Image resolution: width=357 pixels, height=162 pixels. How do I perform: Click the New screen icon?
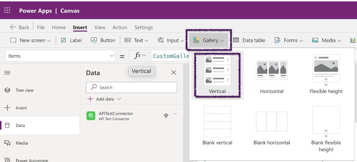tap(13, 40)
